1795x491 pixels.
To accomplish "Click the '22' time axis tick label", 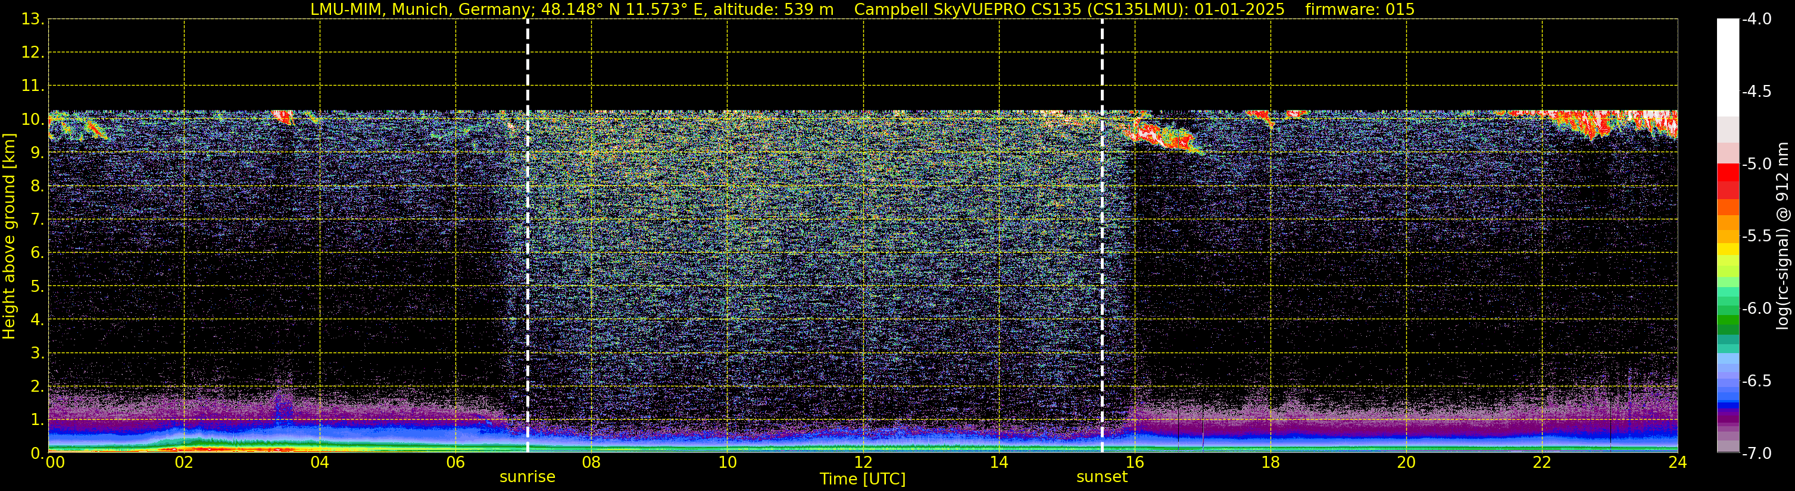I will pos(1542,462).
